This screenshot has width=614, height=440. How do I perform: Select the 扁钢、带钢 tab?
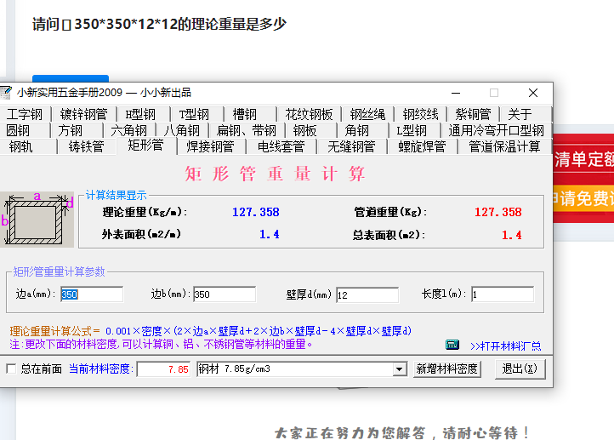[x=247, y=130]
